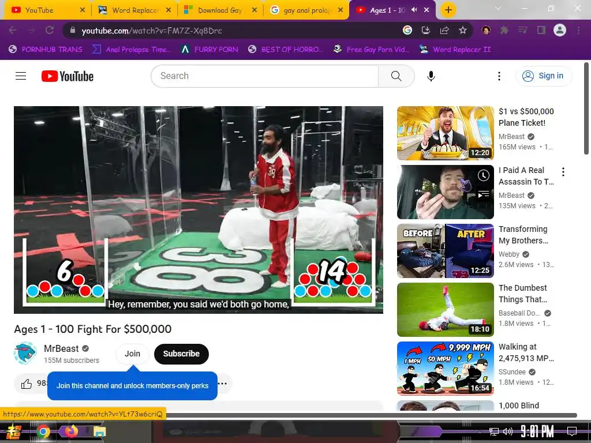The height and width of the screenshot is (443, 591).
Task: Start voice search with microphone icon
Action: tap(431, 76)
